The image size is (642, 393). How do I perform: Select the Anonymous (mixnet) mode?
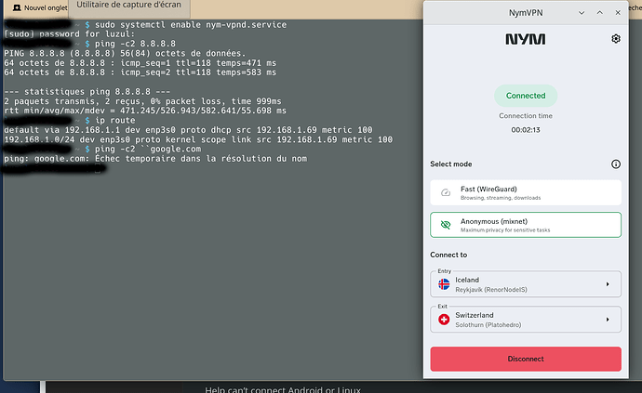[x=526, y=225]
